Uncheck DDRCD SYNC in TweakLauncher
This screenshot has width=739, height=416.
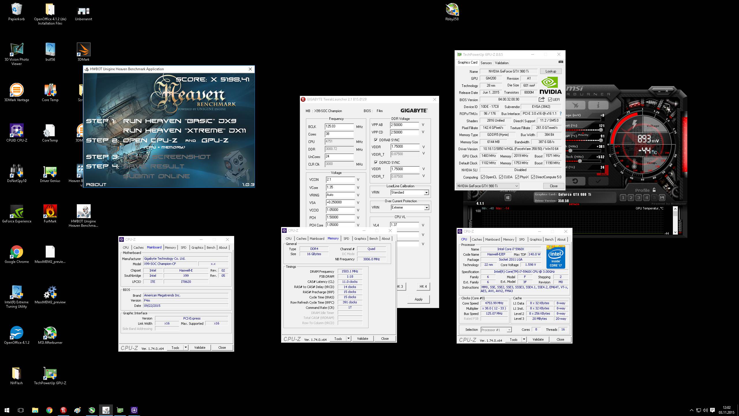(x=376, y=162)
